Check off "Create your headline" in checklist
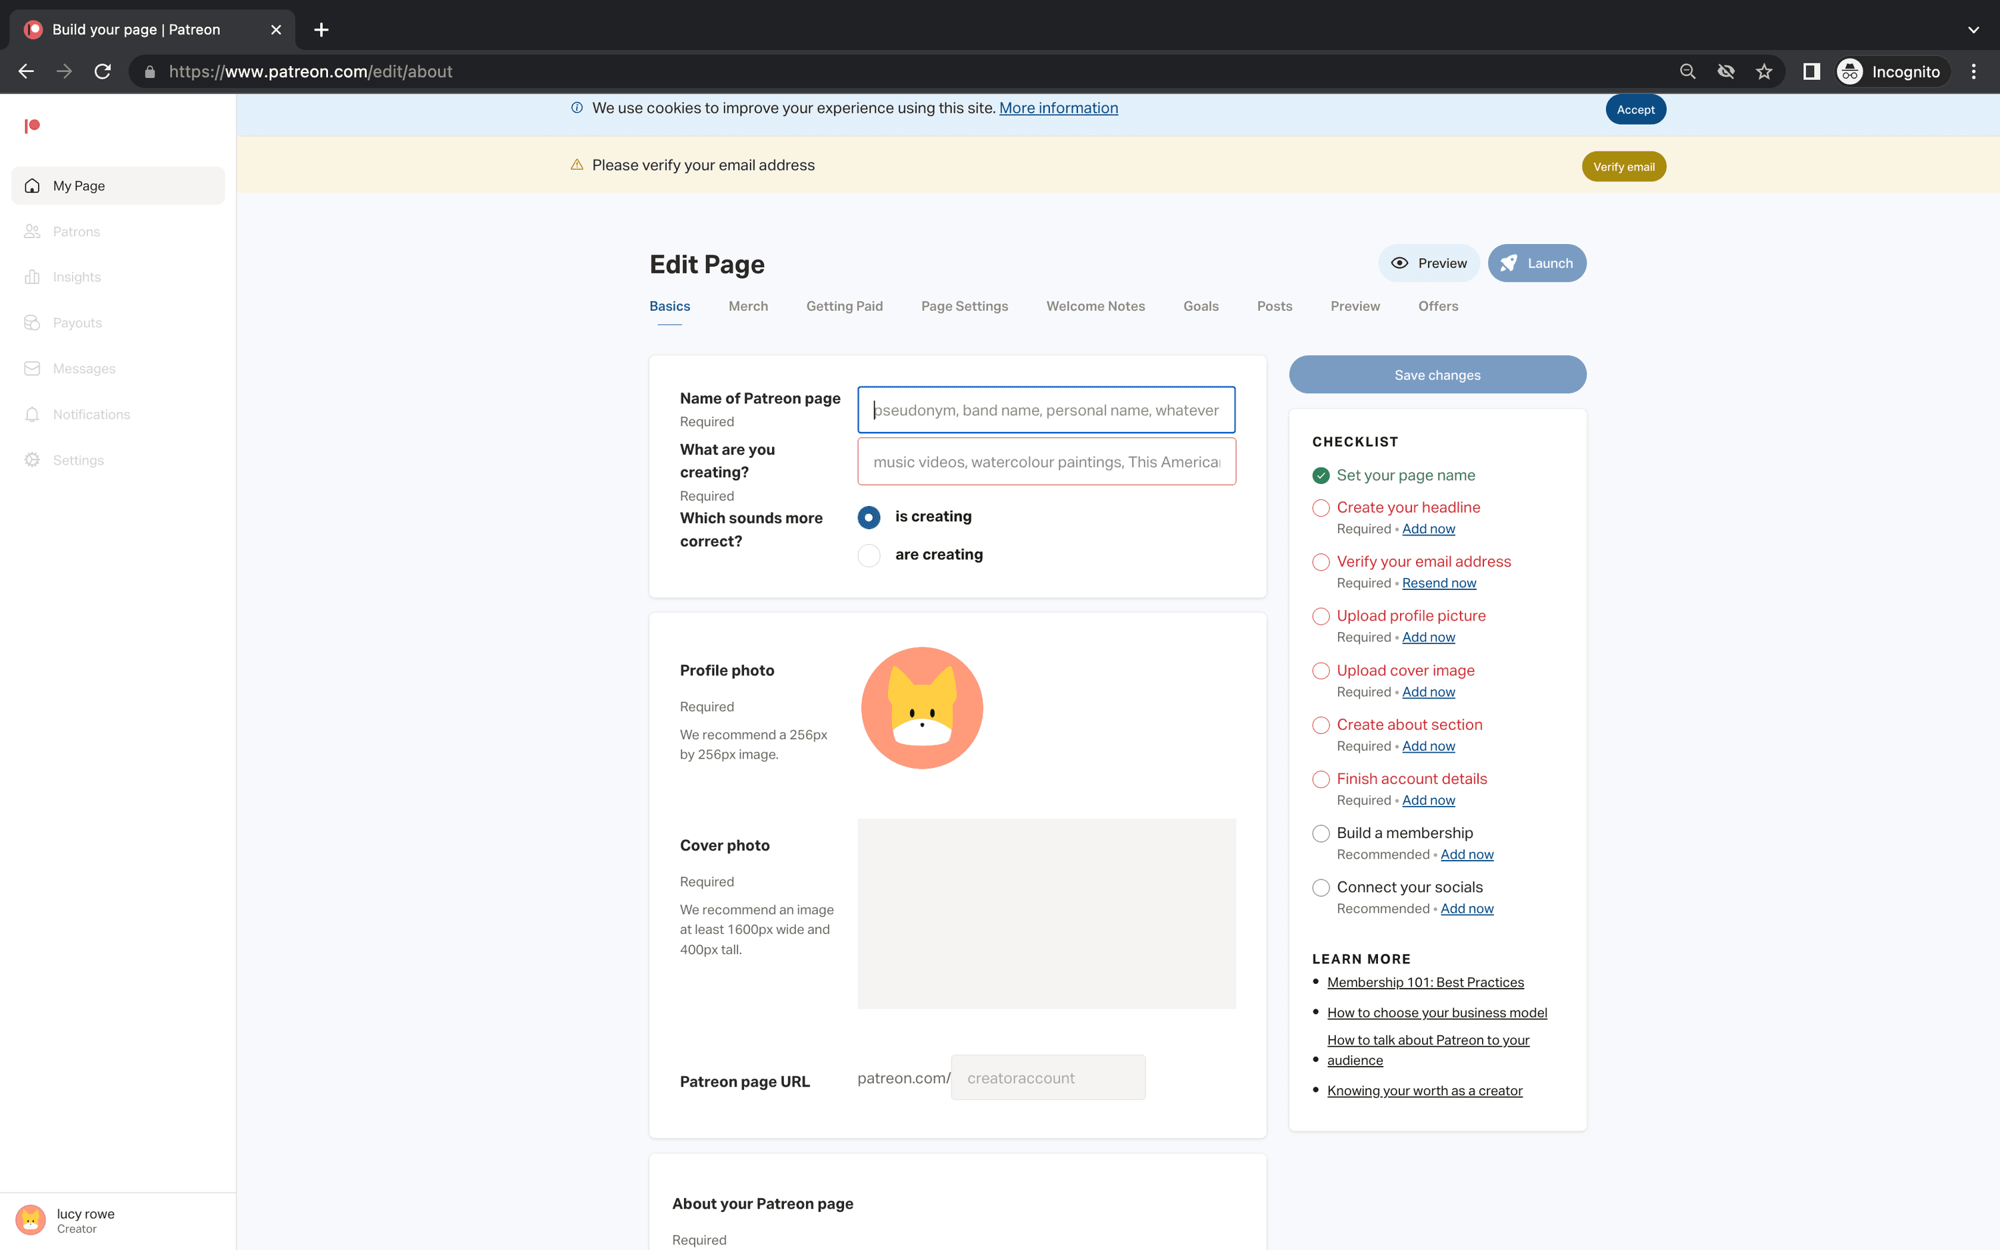This screenshot has height=1250, width=2000. [x=1320, y=507]
